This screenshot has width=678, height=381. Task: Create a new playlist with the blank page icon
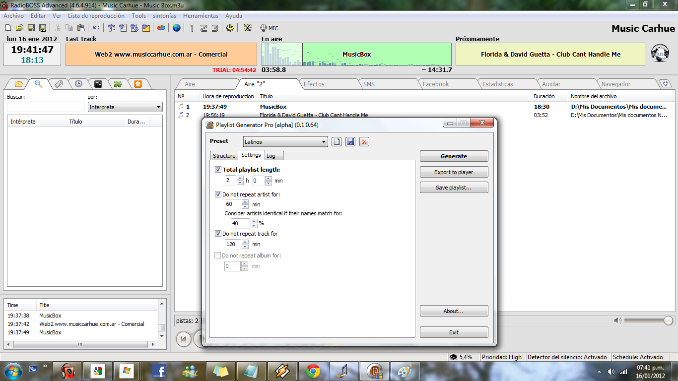point(8,28)
